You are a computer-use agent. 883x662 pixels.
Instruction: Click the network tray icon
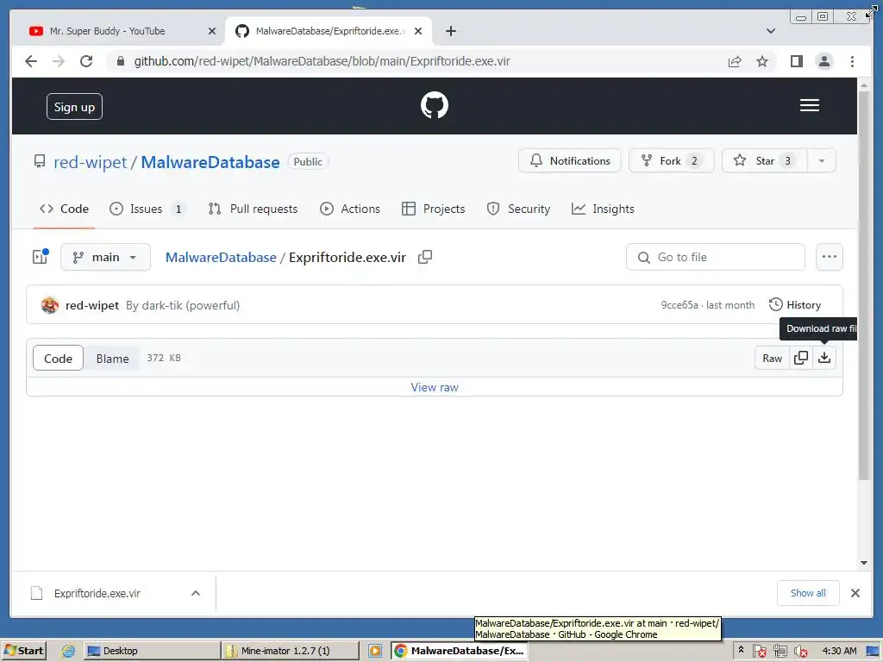pos(780,652)
